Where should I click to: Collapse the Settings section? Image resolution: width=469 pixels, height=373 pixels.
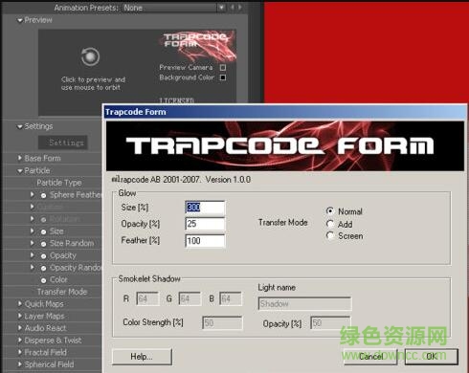(x=20, y=126)
